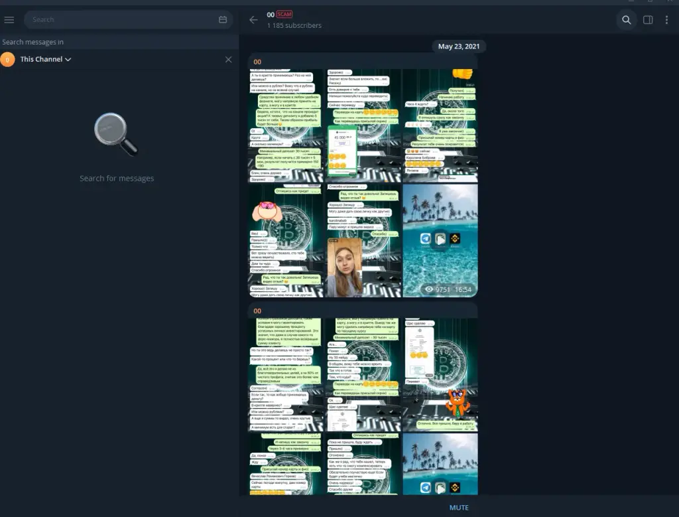
Task: Search this channel using the magnifier icon
Action: [626, 20]
